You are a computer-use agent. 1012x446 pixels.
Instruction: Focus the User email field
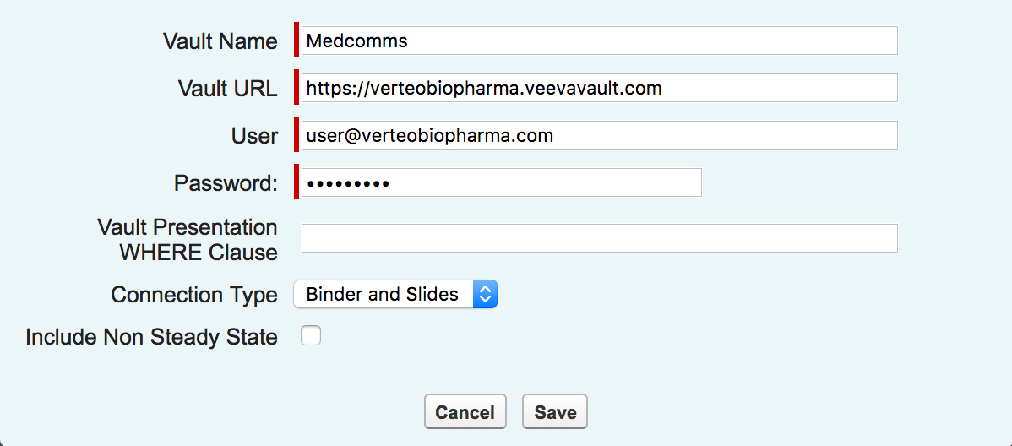[x=599, y=135]
